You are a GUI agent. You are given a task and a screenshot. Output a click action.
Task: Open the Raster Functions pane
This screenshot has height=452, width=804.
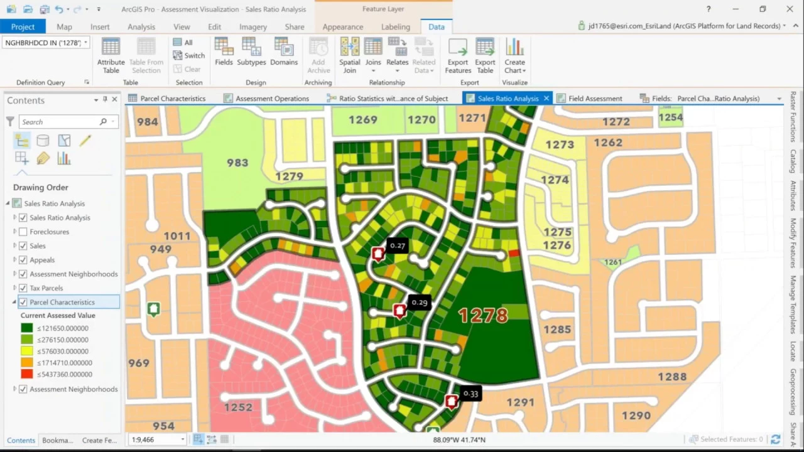(793, 117)
